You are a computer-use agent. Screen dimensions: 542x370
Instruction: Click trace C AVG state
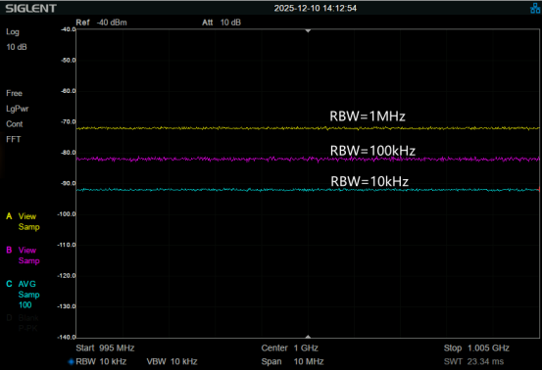pyautogui.click(x=27, y=284)
